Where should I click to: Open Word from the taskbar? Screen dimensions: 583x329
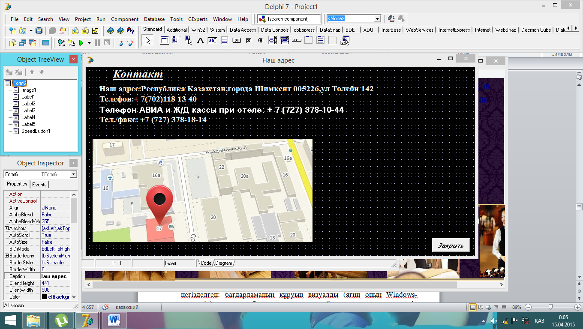coord(115,320)
